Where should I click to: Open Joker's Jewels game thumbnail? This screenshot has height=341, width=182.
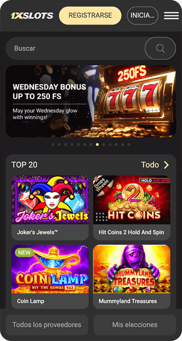click(x=50, y=200)
